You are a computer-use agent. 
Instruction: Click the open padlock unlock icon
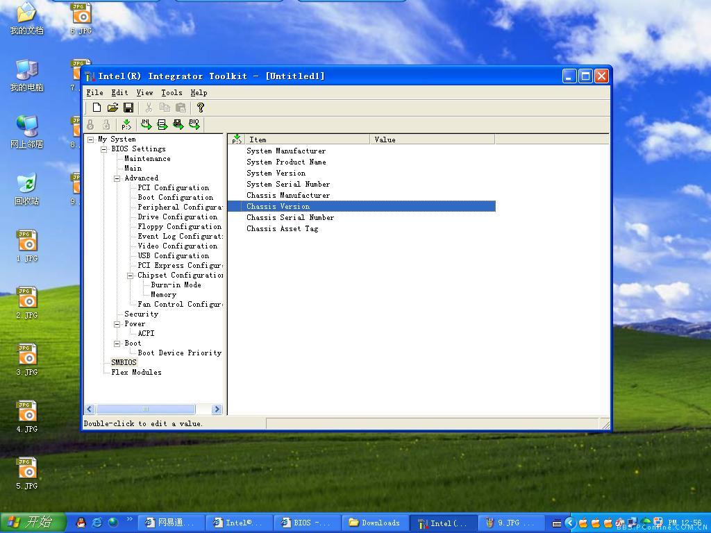click(106, 124)
